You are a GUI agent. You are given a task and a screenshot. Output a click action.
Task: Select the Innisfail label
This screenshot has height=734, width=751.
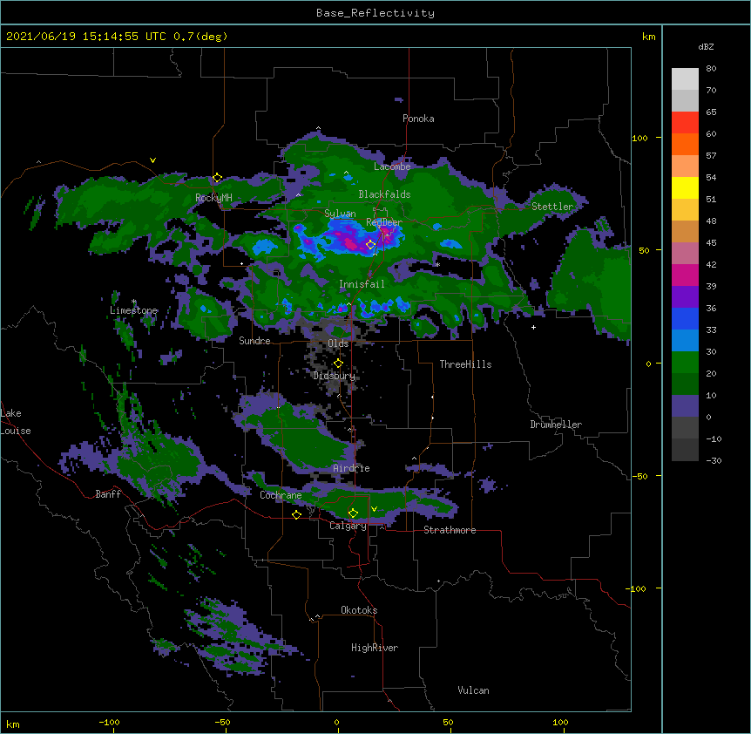(362, 284)
